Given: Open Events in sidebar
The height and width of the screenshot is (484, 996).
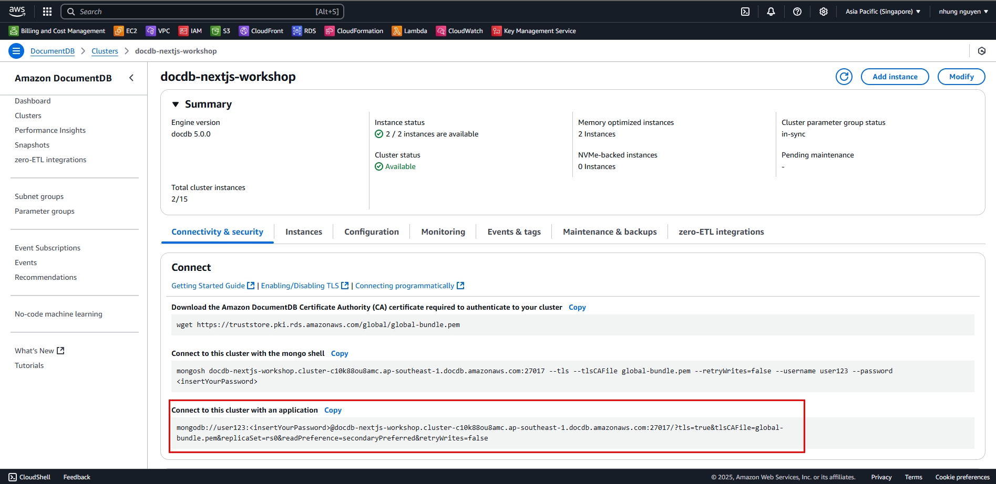Looking at the screenshot, I should [26, 262].
